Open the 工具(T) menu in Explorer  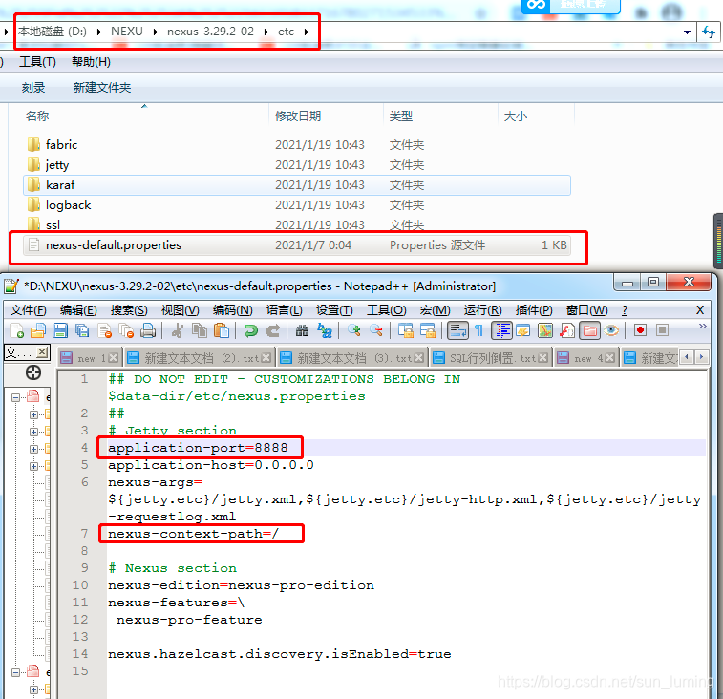(38, 62)
